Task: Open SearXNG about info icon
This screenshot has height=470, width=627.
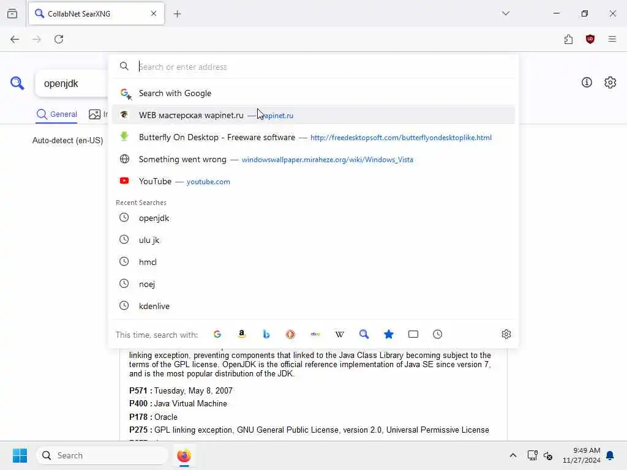Action: click(x=587, y=83)
